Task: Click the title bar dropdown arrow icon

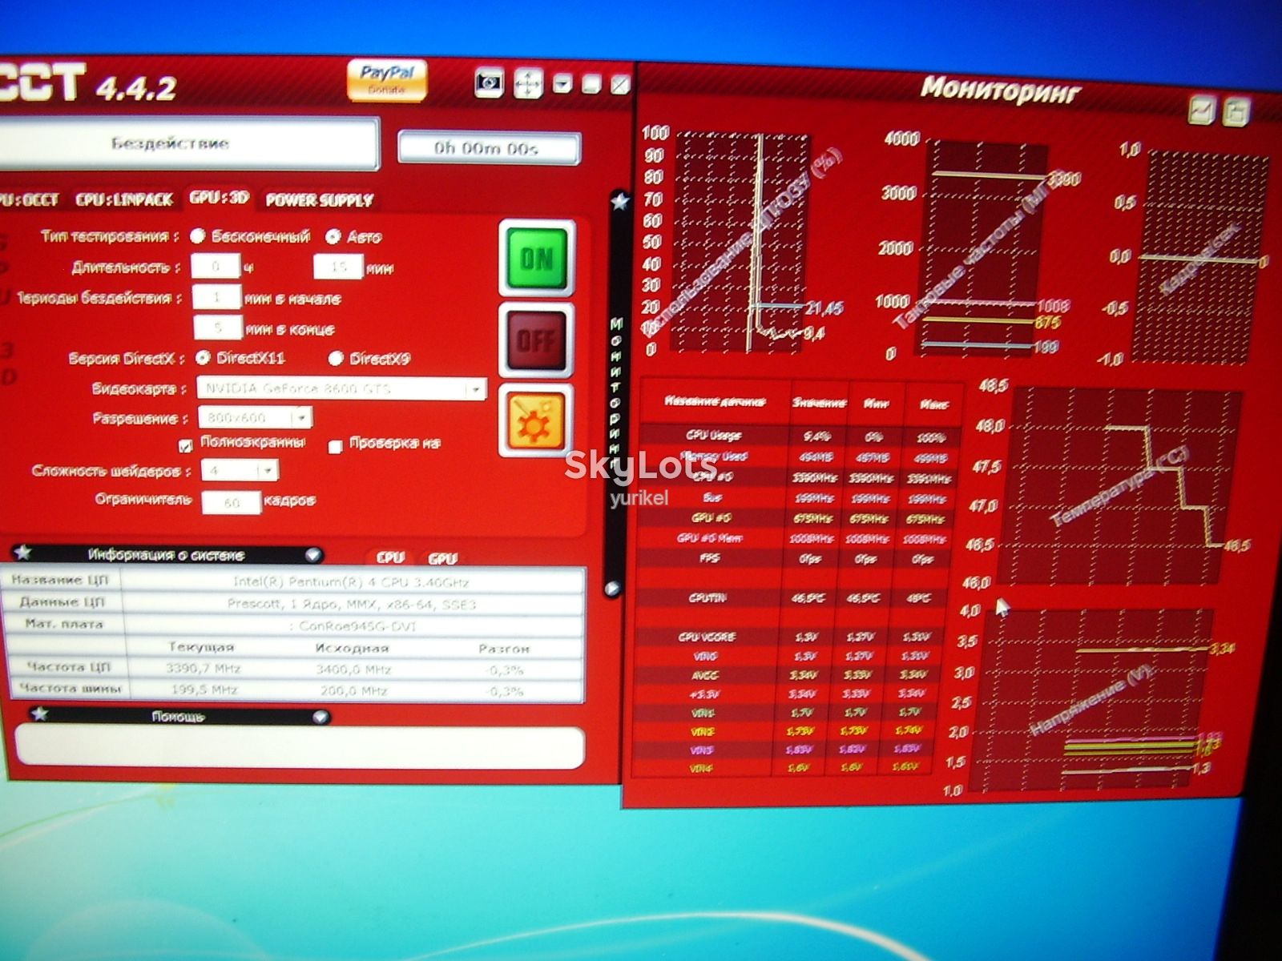Action: point(562,83)
